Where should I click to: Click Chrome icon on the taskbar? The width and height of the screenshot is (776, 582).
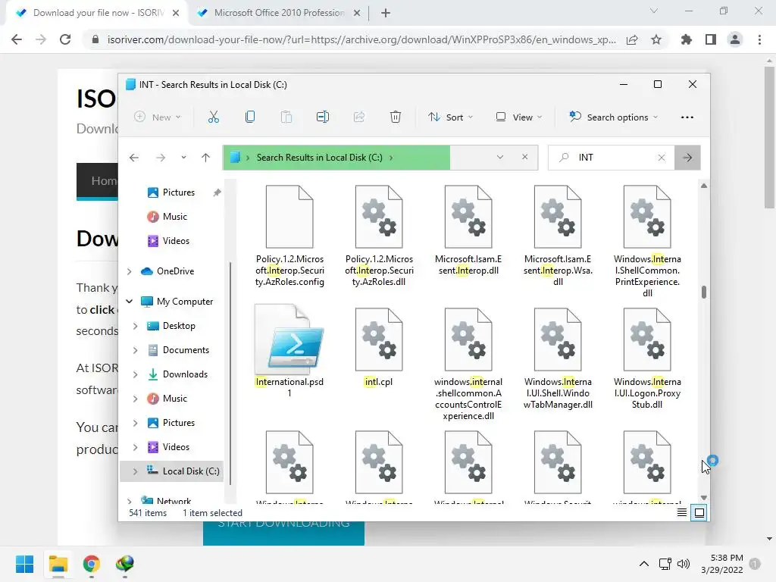92,564
